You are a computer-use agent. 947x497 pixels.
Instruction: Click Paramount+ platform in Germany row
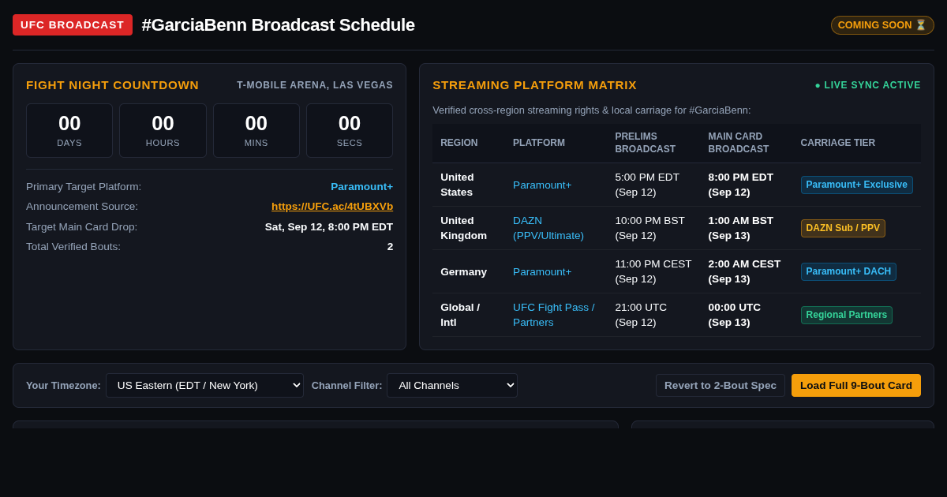coord(542,271)
